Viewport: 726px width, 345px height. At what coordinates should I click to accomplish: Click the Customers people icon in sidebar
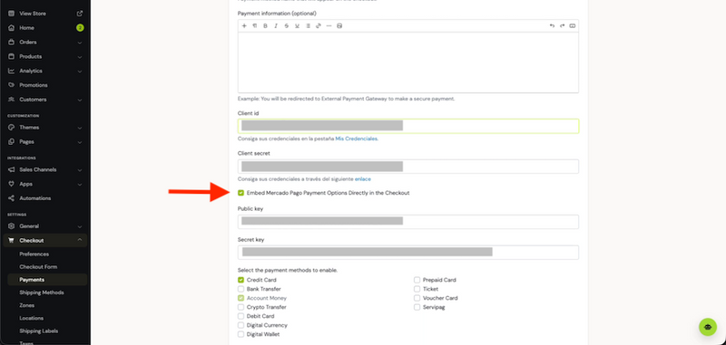point(12,100)
